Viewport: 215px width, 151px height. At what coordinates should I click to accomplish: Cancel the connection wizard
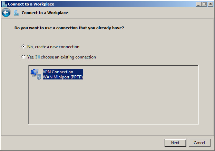[199, 143]
